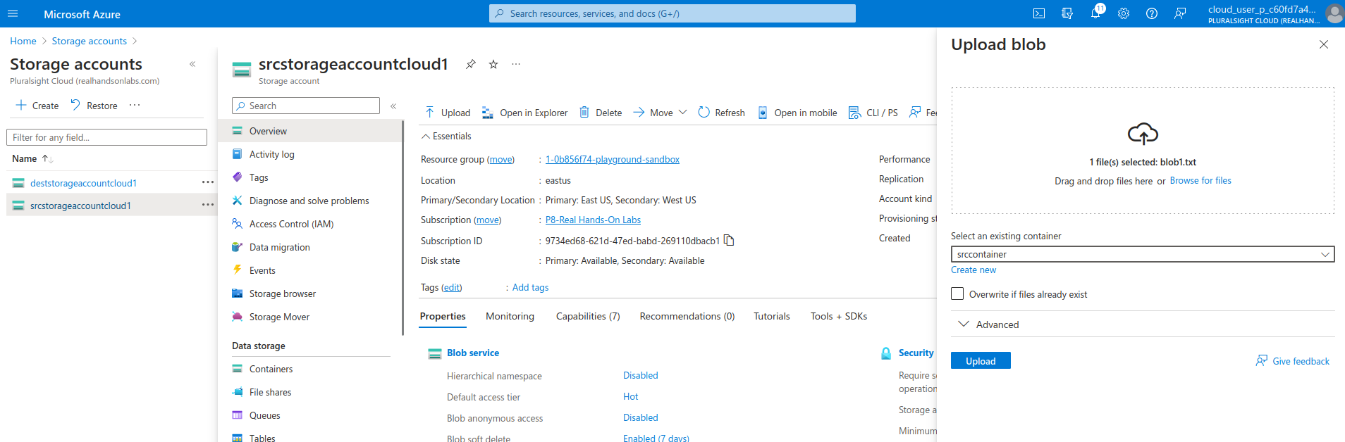Open the existing container dropdown
Image resolution: width=1345 pixels, height=442 pixels.
point(1142,254)
